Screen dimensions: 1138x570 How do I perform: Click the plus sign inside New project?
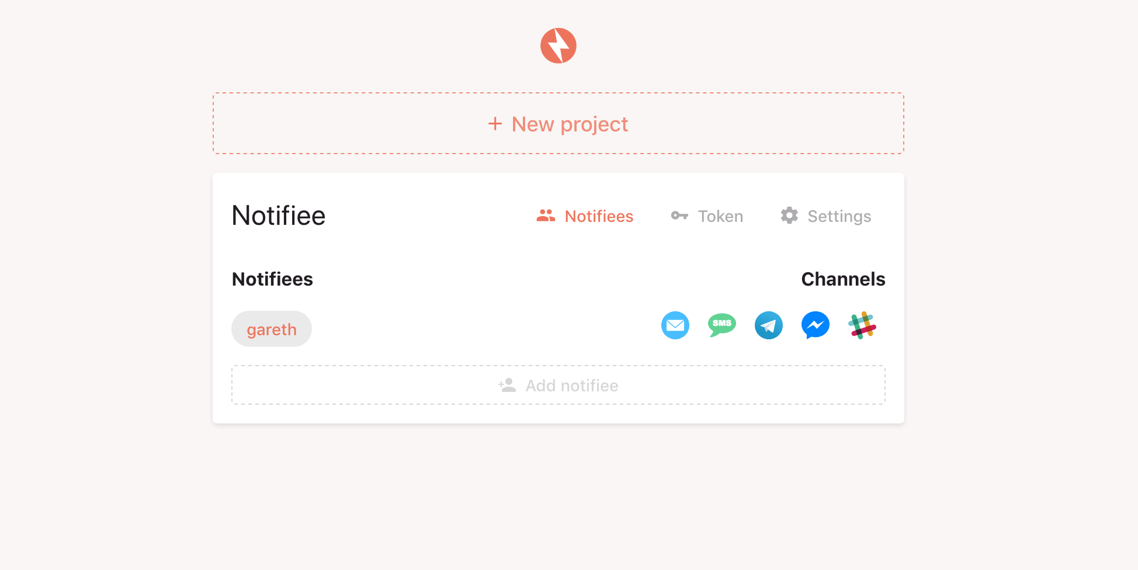pos(495,123)
